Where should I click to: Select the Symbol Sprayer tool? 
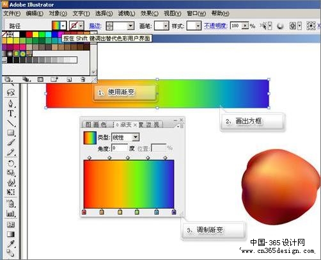click(11, 204)
